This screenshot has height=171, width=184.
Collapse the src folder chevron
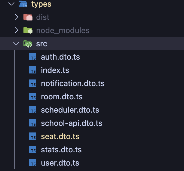[16, 44]
